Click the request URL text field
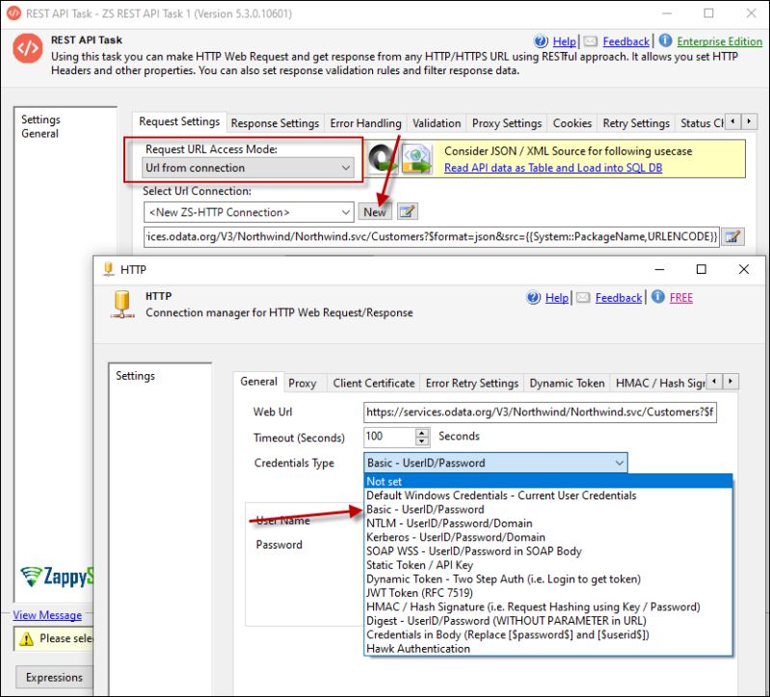 coord(432,237)
